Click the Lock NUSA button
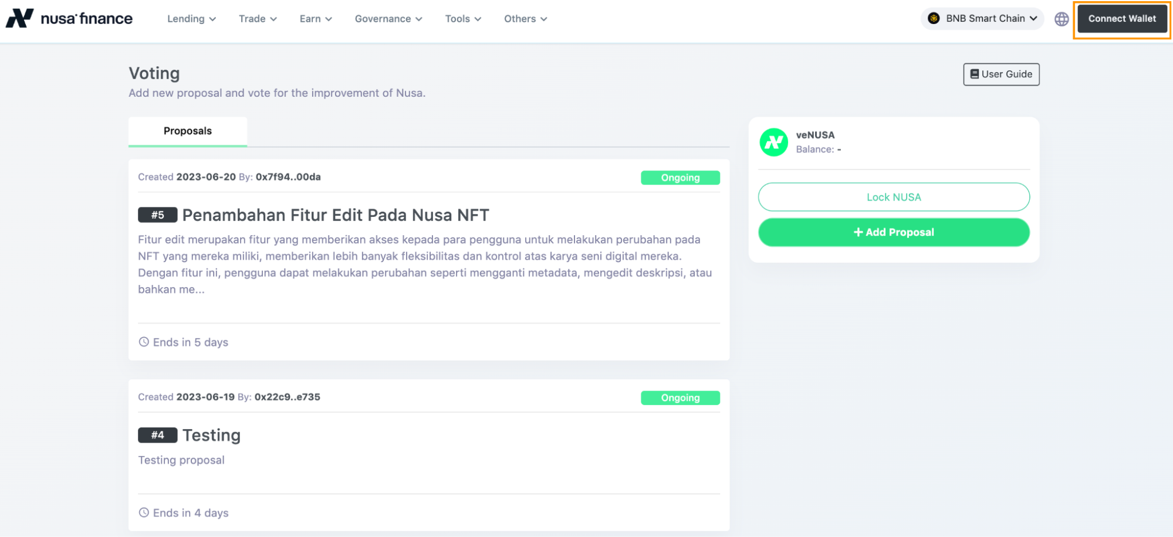Screen dimensions: 1173x537 (x=894, y=197)
